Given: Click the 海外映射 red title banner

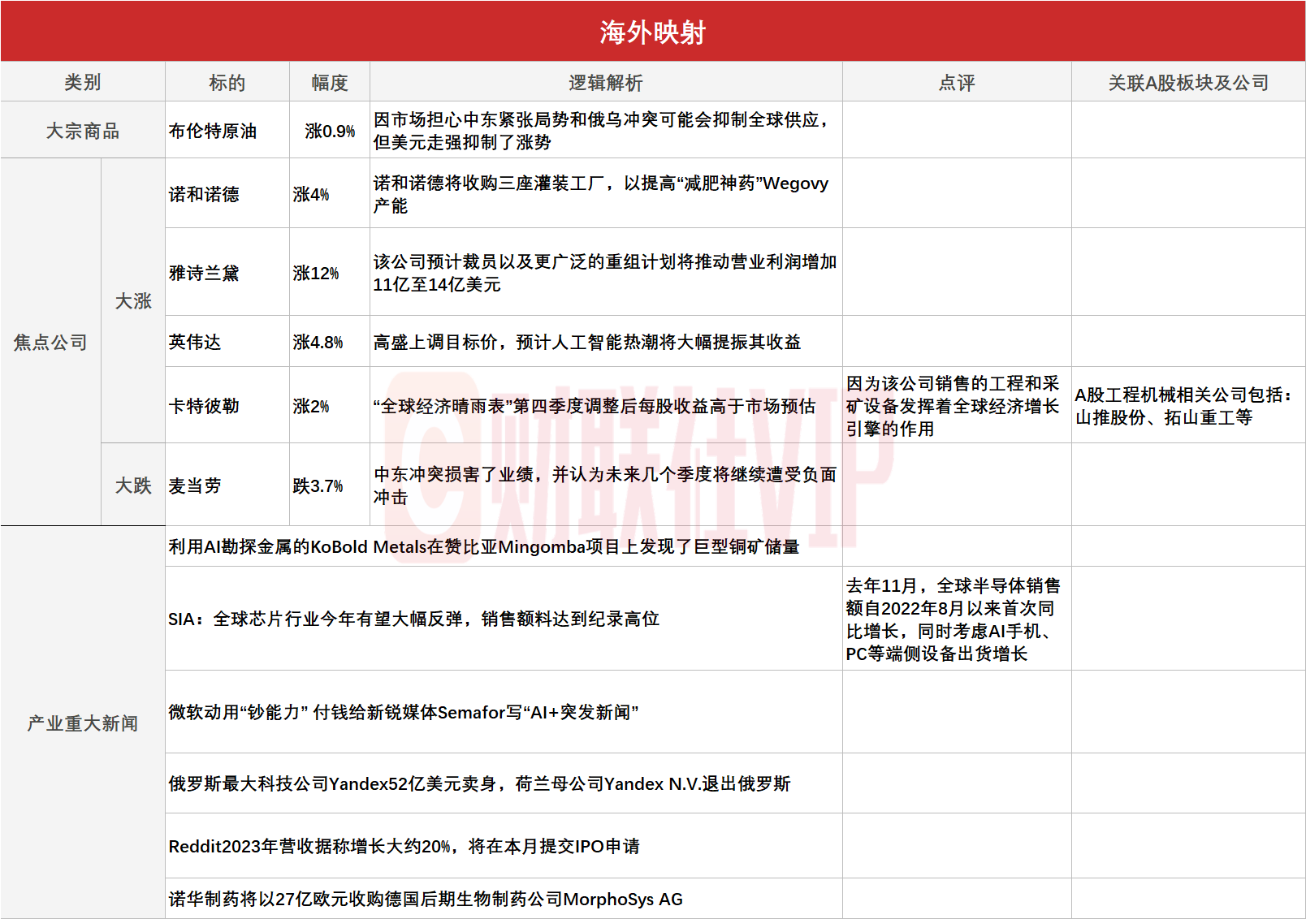Looking at the screenshot, I should pyautogui.click(x=652, y=32).
